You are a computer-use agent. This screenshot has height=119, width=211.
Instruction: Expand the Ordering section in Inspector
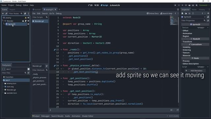point(187,50)
